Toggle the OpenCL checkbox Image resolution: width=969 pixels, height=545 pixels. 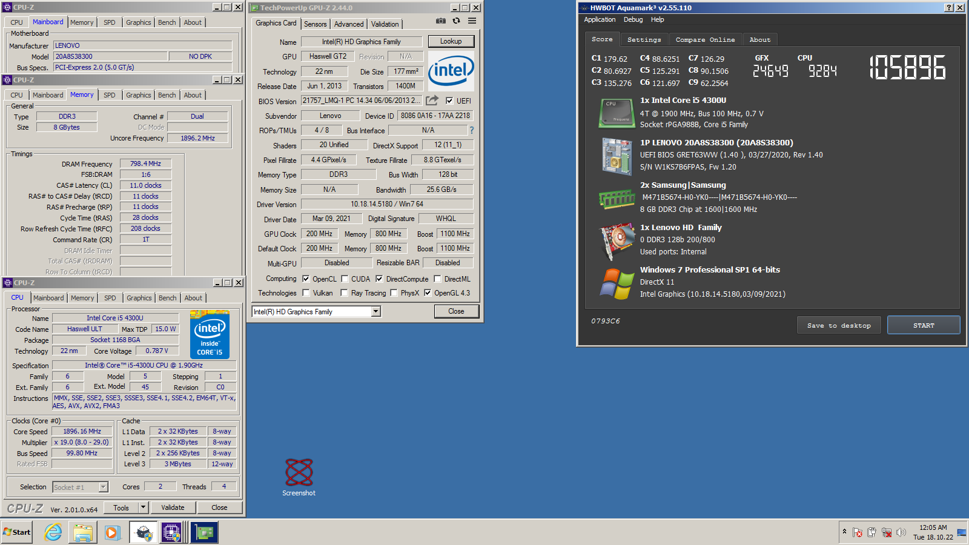click(x=306, y=279)
